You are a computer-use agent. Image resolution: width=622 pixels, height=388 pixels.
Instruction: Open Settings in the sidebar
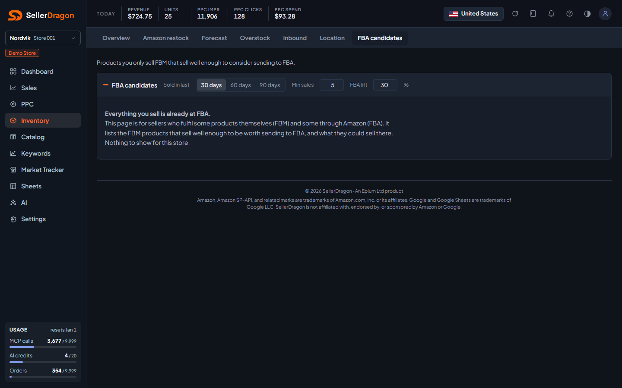tap(43, 219)
